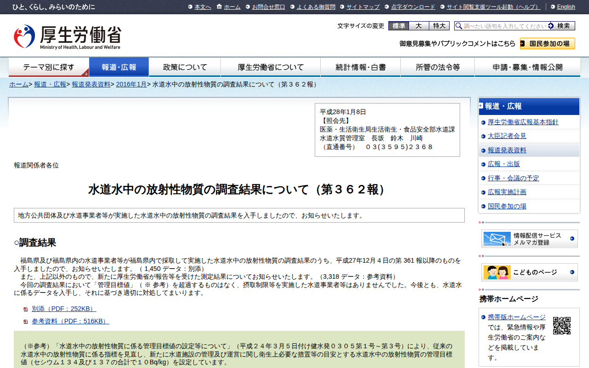
Task: Click the mobile site QR code
Action: click(x=561, y=325)
